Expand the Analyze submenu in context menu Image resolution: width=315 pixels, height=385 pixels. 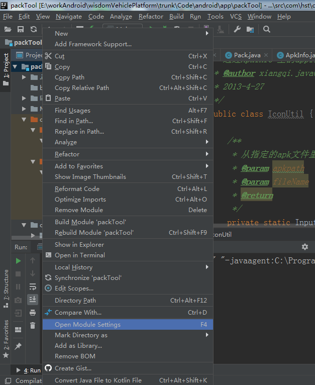[128, 142]
